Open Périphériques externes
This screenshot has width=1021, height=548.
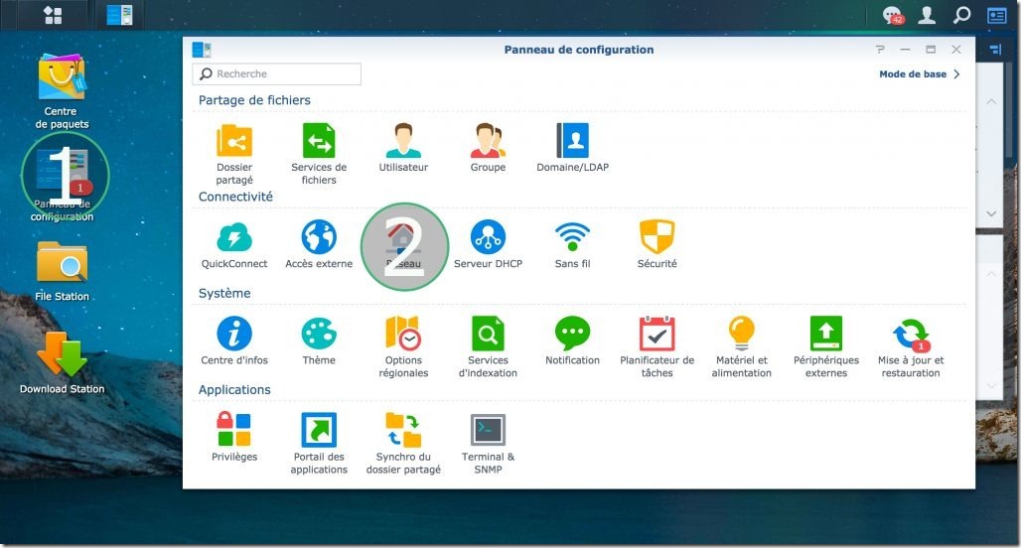(x=826, y=346)
